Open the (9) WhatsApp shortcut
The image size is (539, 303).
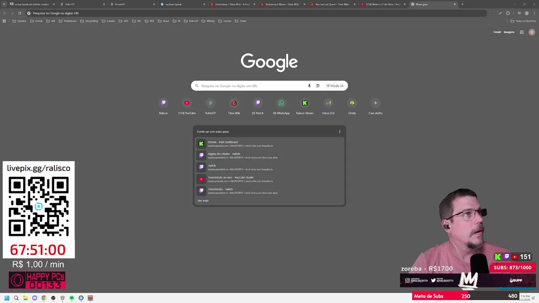(x=281, y=106)
